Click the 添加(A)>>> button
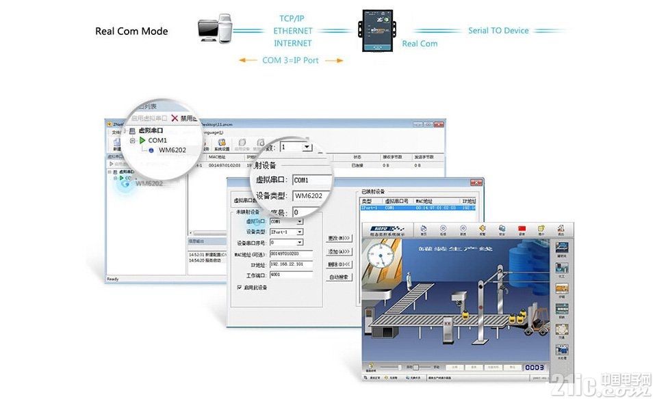Screen dimensions: 653x399 tap(339, 251)
